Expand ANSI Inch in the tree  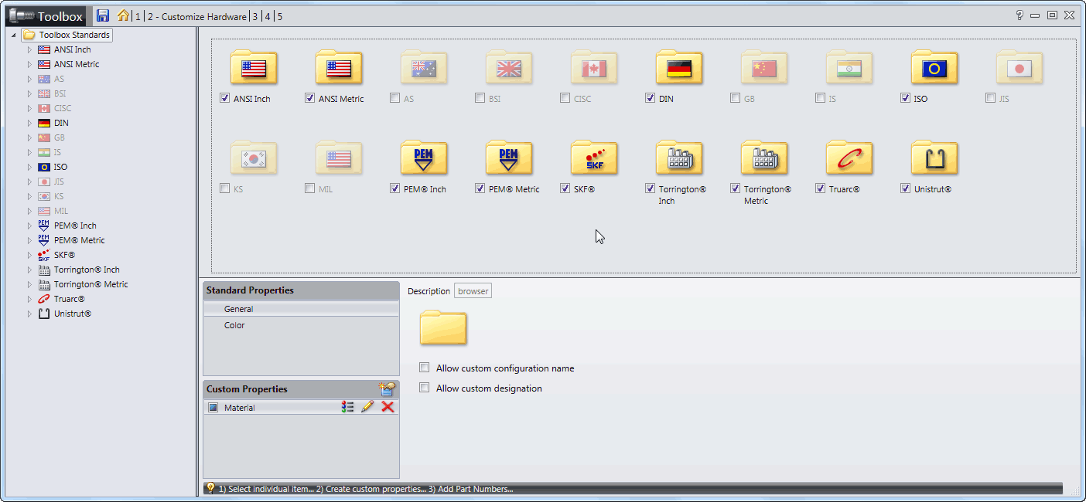(29, 49)
